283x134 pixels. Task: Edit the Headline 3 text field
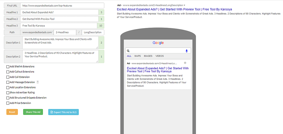coord(59,26)
